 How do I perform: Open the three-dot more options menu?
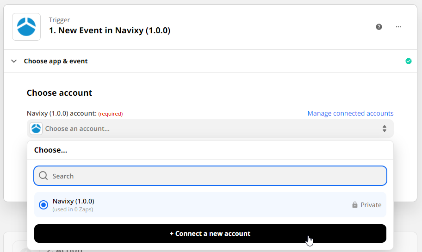(x=398, y=27)
